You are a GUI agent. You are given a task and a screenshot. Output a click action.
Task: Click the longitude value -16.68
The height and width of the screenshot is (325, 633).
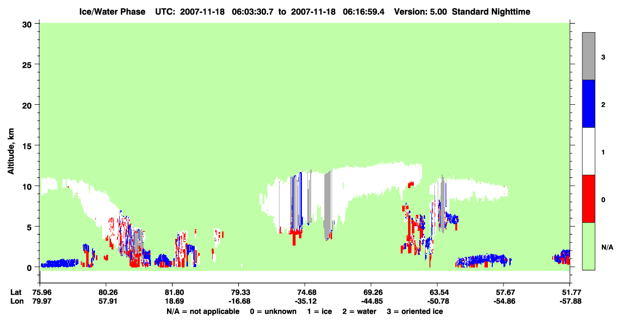tap(238, 302)
